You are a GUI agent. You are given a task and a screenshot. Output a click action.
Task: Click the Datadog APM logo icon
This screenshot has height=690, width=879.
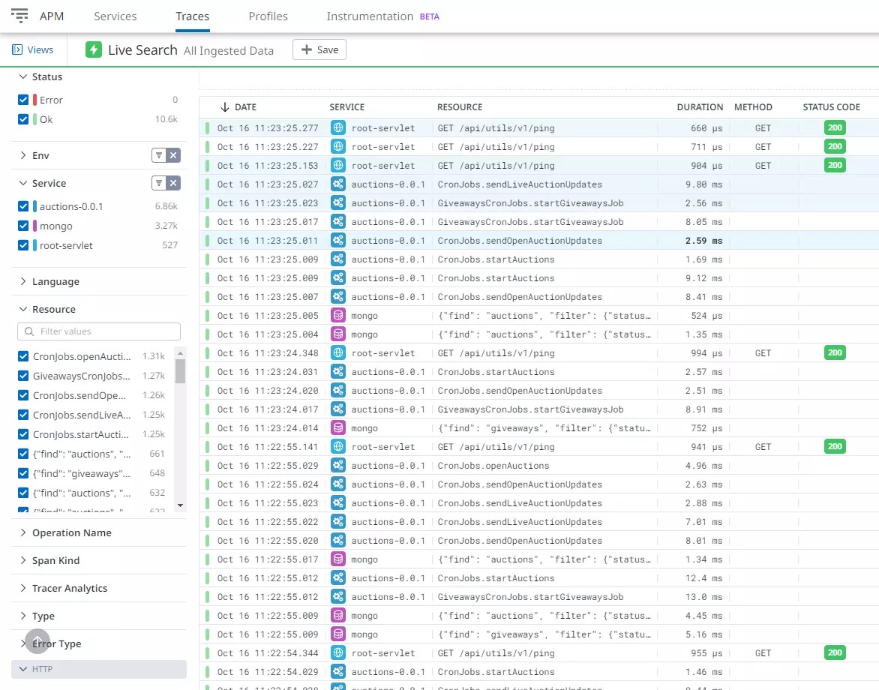(19, 15)
